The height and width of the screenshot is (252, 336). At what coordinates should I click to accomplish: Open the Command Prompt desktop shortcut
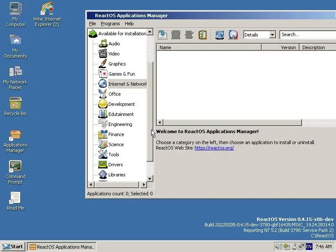tap(16, 172)
